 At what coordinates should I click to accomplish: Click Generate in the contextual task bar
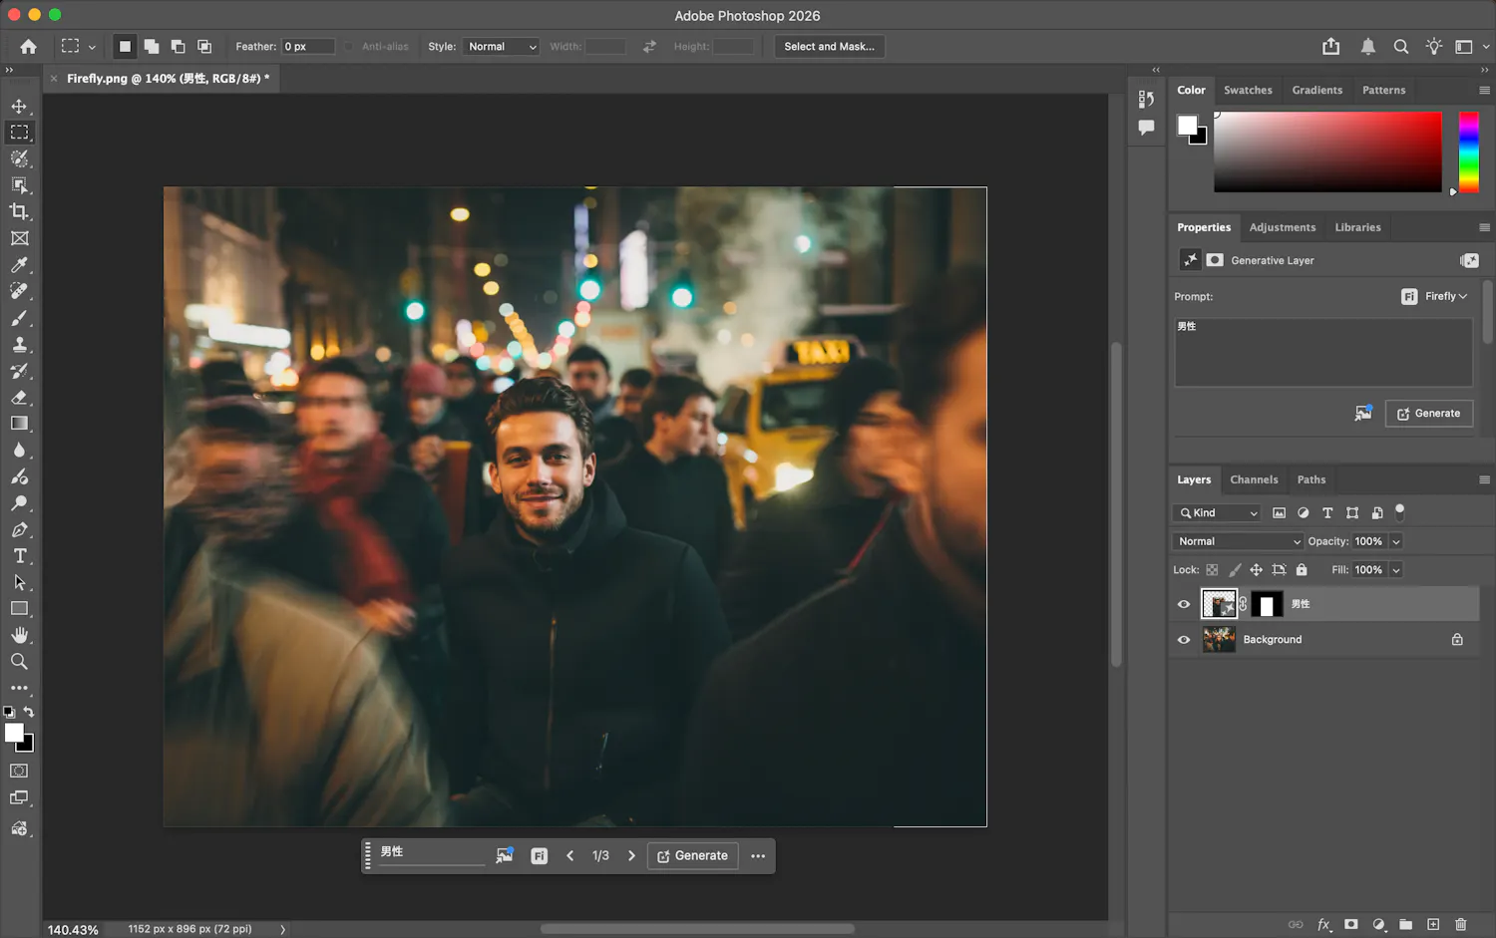pyautogui.click(x=693, y=855)
